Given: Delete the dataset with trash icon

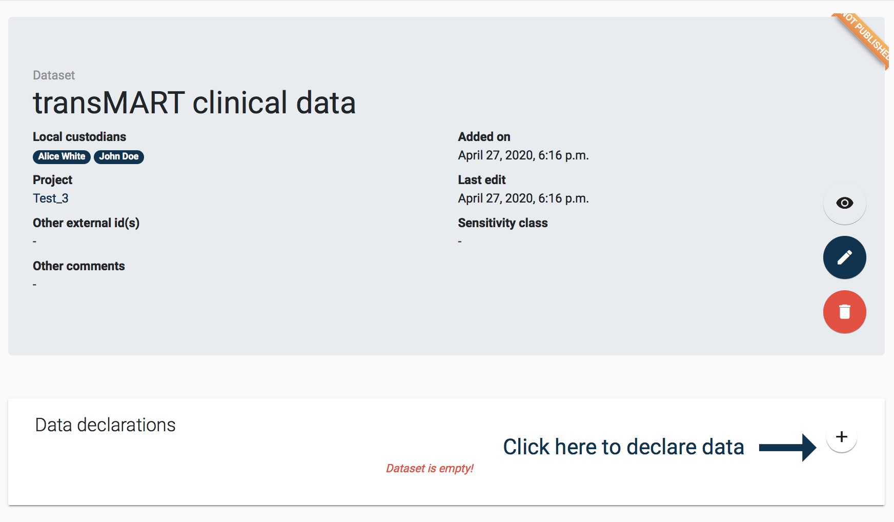Looking at the screenshot, I should [x=844, y=312].
